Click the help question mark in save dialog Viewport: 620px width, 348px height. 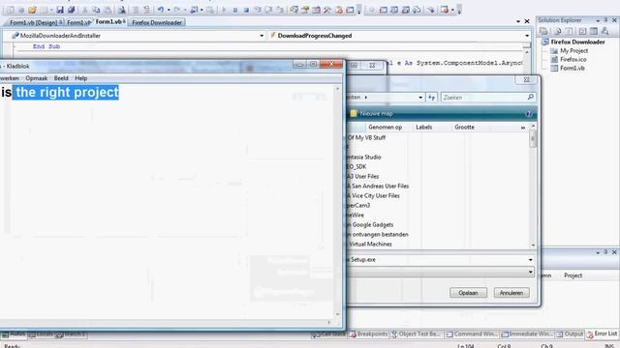point(529,114)
